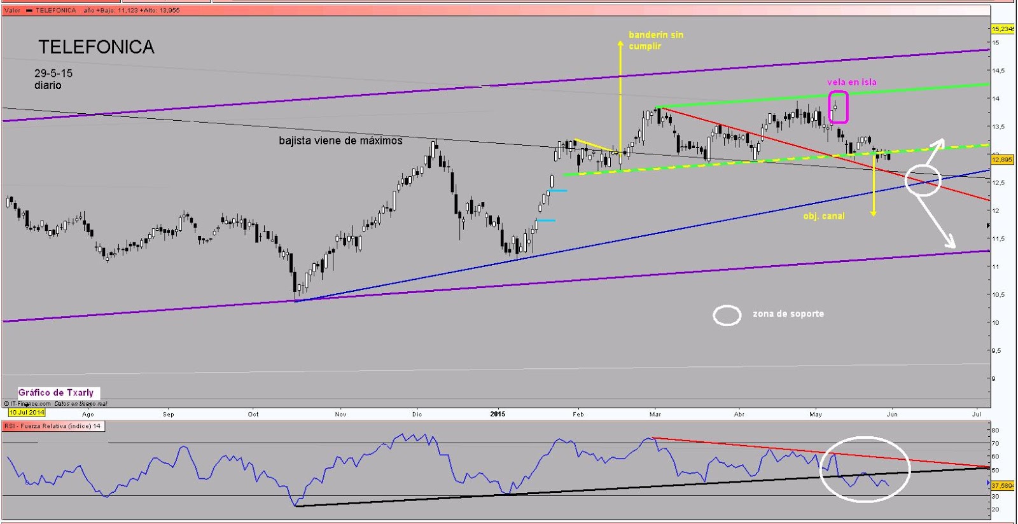Click the 'diario' timeframe annotation

coord(48,85)
